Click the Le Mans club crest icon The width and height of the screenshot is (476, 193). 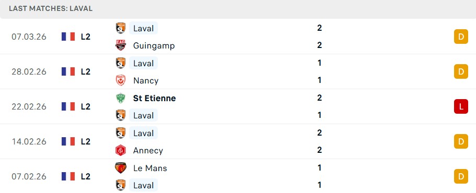pos(121,168)
